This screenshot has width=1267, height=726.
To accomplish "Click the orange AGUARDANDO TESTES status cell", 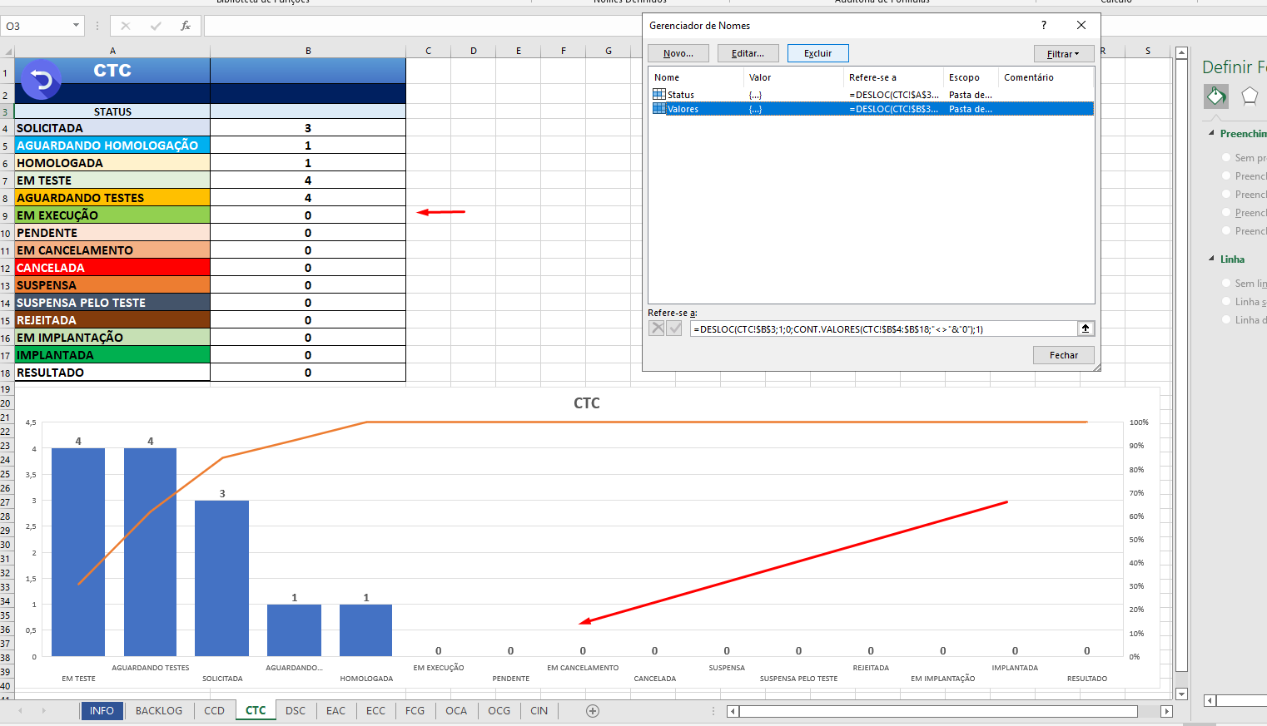I will pos(112,197).
